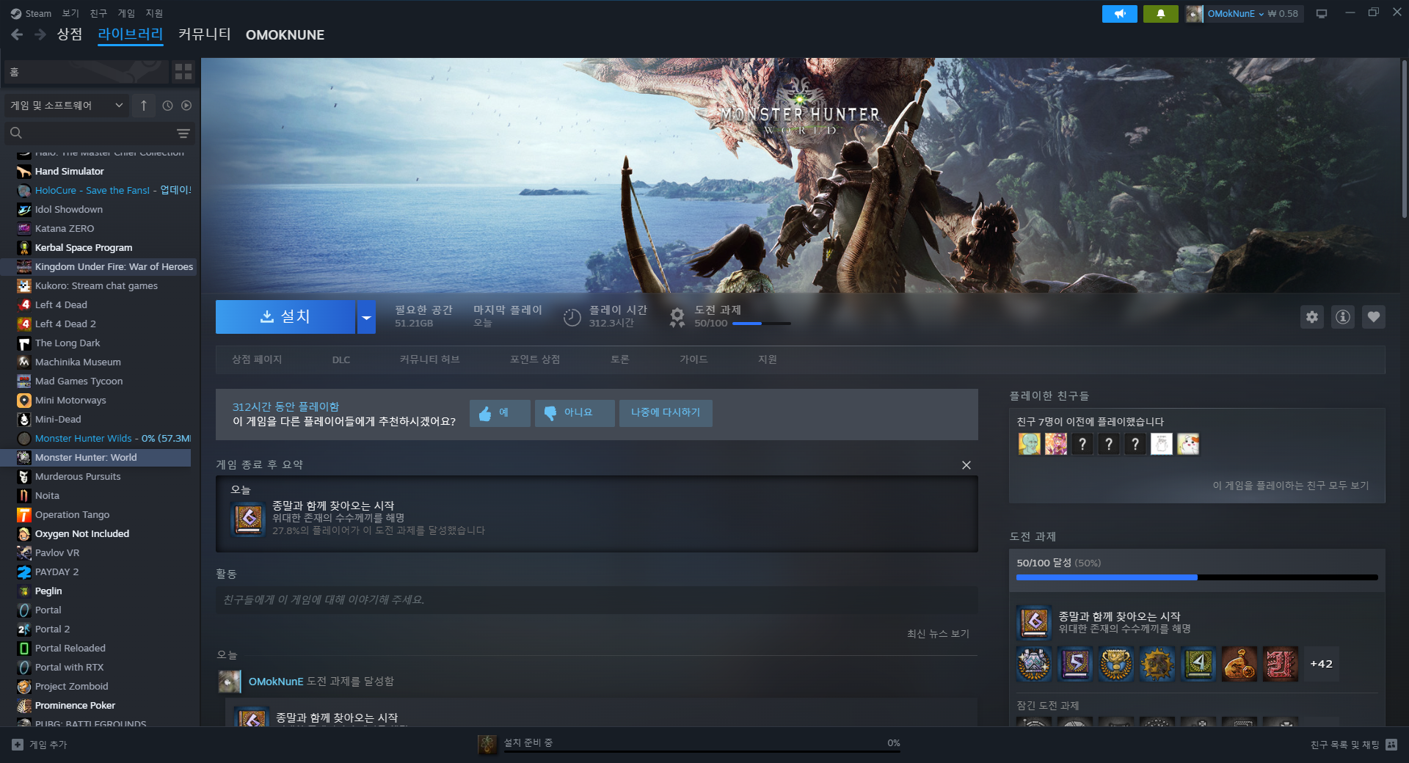Open the 지원 help menu

click(x=154, y=13)
